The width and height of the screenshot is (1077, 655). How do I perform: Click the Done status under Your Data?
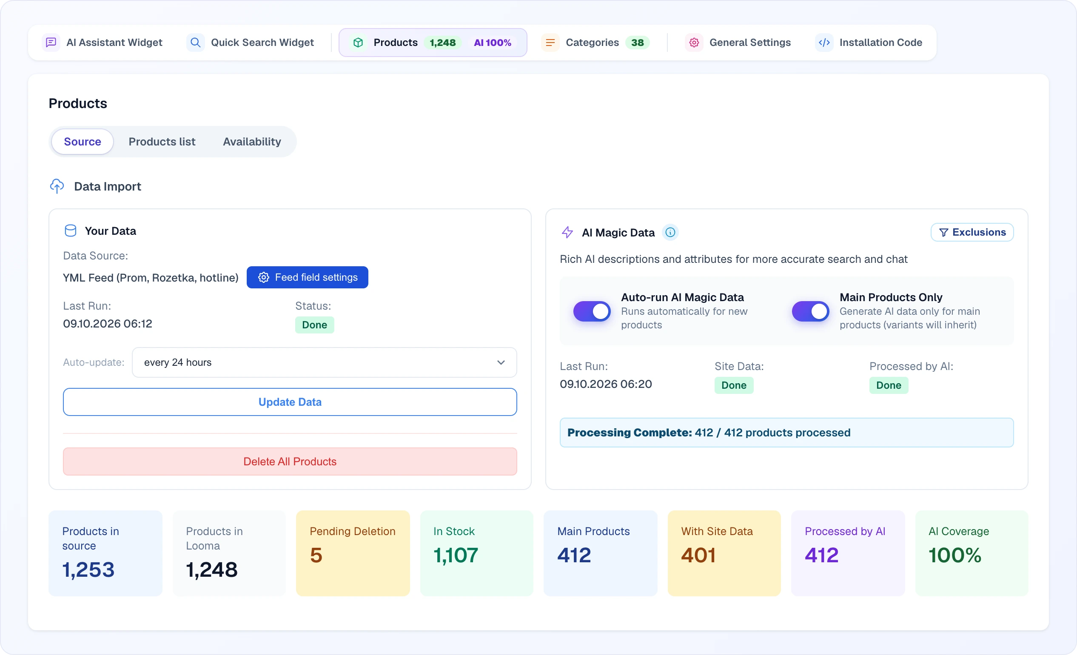coord(315,325)
